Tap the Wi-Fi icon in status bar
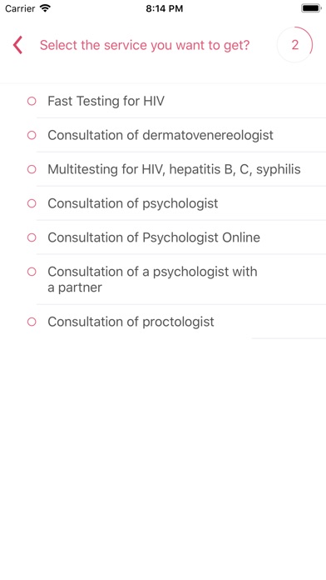The width and height of the screenshot is (326, 580). click(45, 8)
